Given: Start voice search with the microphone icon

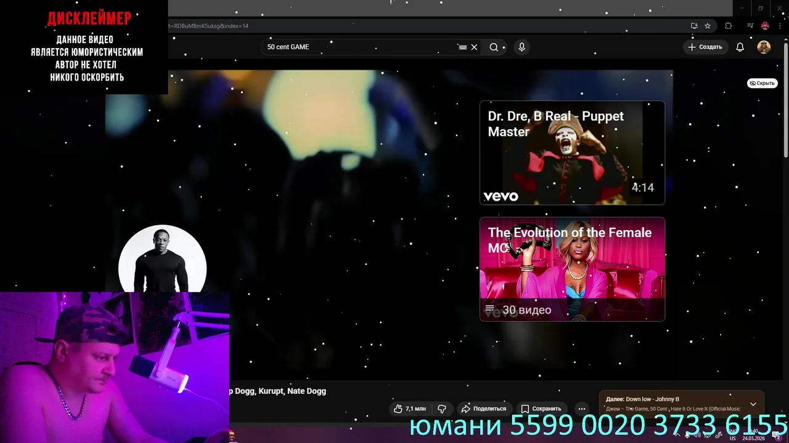Looking at the screenshot, I should (522, 47).
